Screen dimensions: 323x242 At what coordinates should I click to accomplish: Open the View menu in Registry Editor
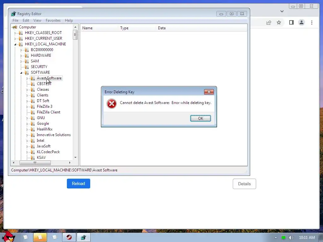37,20
